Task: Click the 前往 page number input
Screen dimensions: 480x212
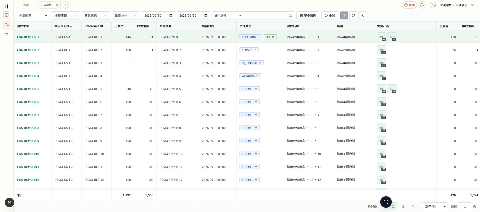Action: coord(465,206)
